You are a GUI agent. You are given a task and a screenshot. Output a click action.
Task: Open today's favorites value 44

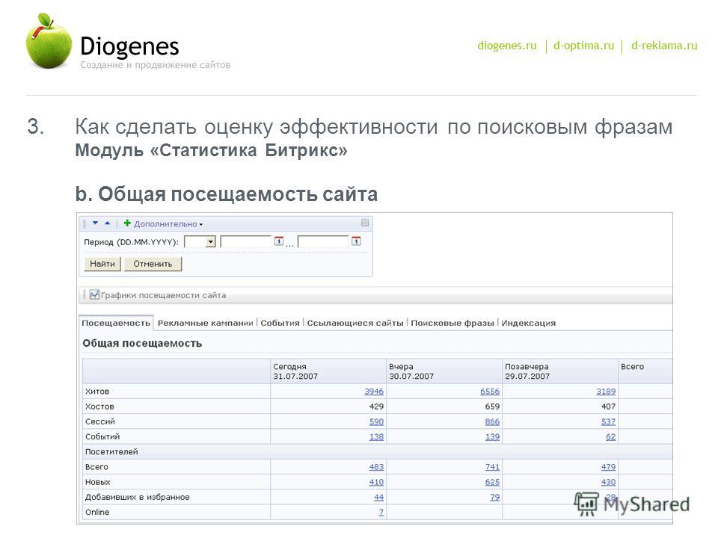[378, 497]
